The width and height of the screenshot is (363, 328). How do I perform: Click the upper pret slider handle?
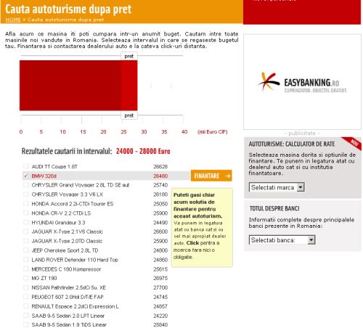coord(129,56)
